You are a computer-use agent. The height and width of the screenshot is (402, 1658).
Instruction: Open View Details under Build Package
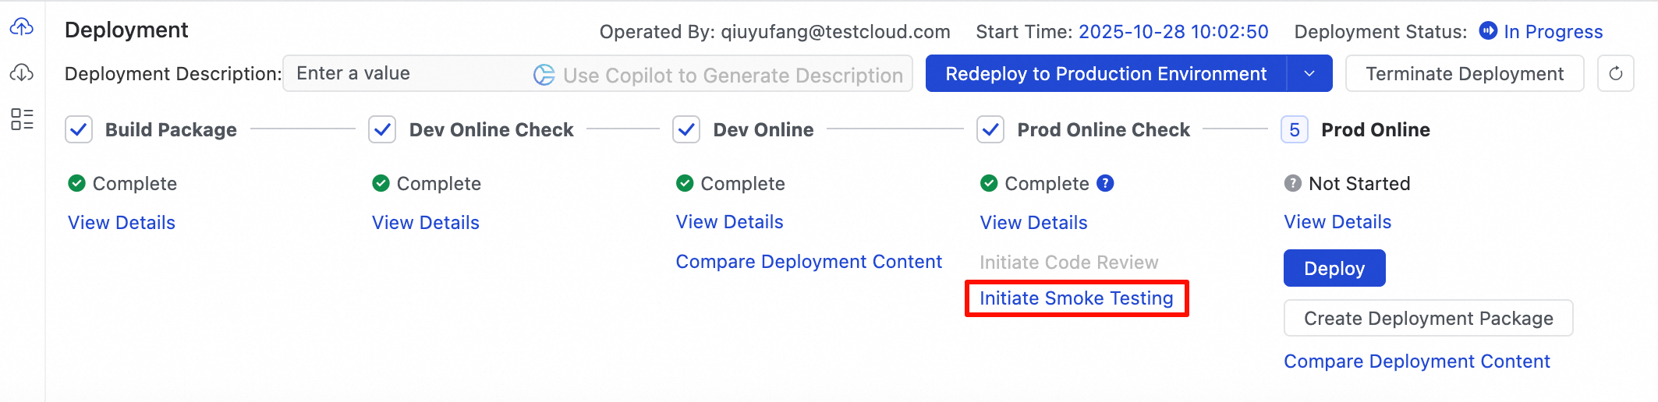(x=122, y=223)
